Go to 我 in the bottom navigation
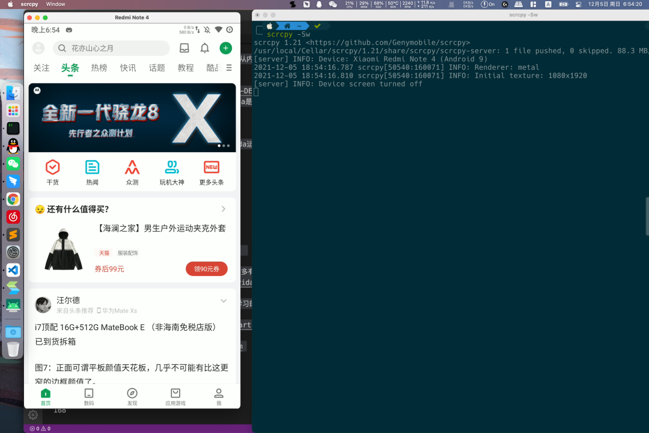 pyautogui.click(x=219, y=396)
